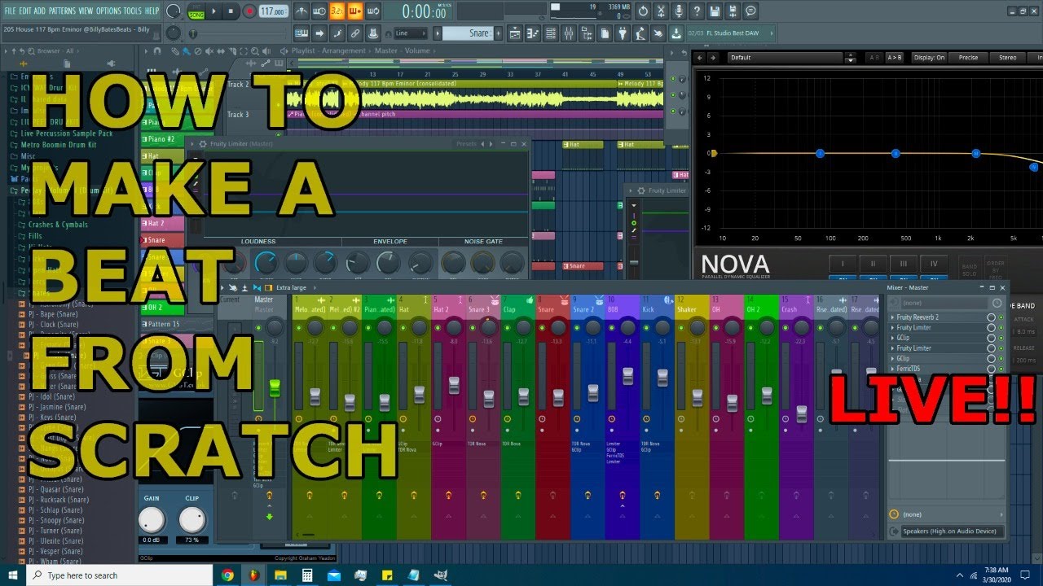Select PJ - Vesper (Snare) sample
The image size is (1043, 586).
(55, 551)
